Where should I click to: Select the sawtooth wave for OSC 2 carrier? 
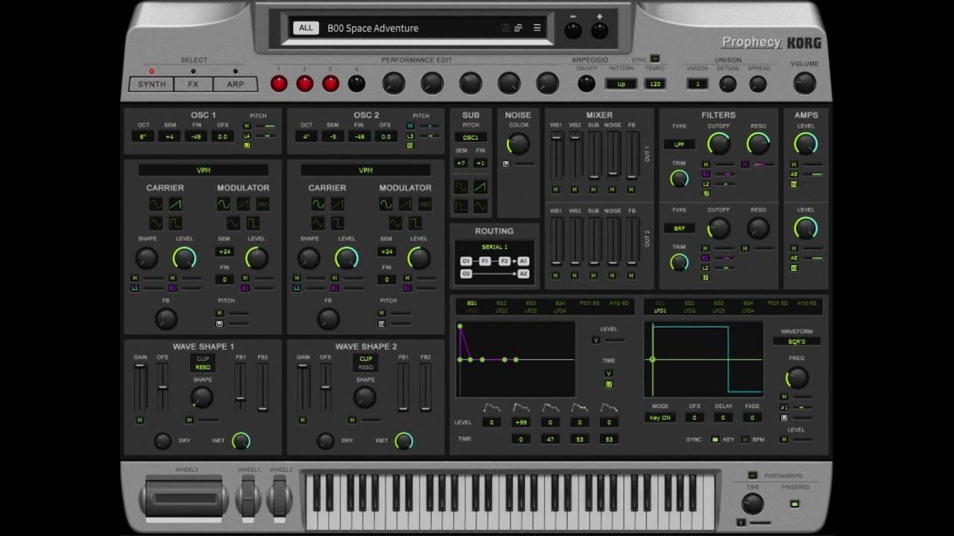tap(338, 204)
